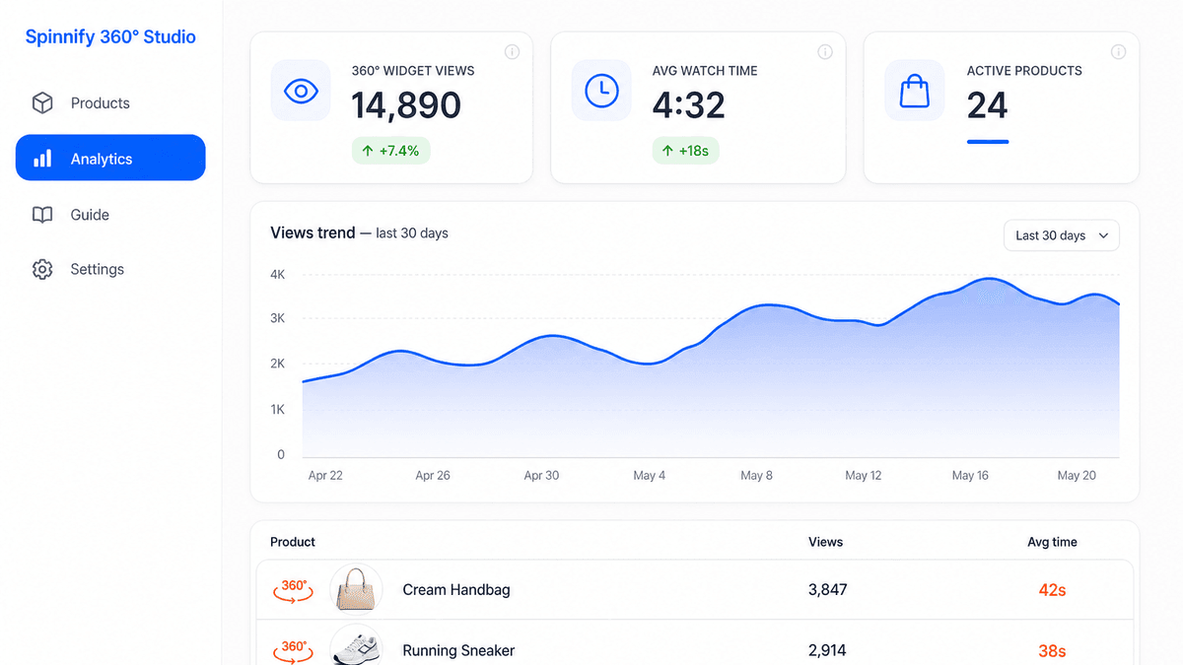Click the Guide open book icon
The width and height of the screenshot is (1183, 665).
41,215
